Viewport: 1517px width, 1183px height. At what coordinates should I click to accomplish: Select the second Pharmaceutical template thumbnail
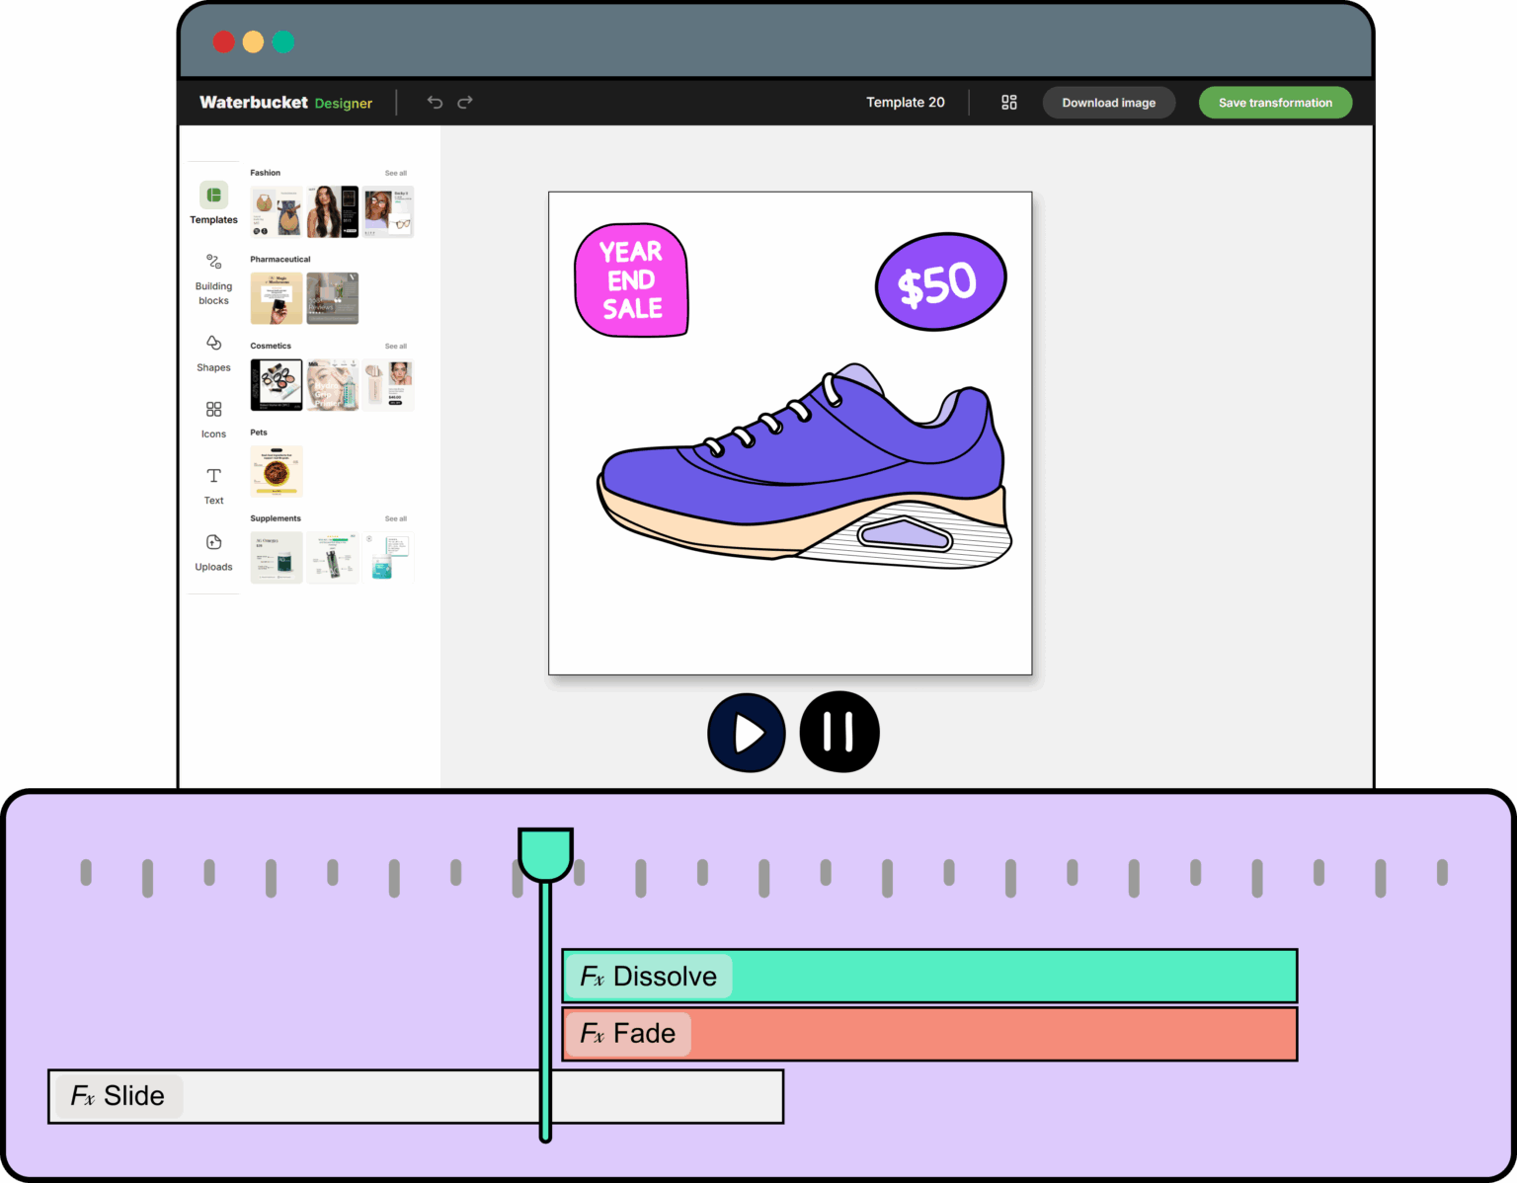click(x=333, y=298)
